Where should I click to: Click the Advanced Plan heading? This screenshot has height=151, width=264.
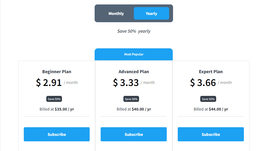click(134, 72)
